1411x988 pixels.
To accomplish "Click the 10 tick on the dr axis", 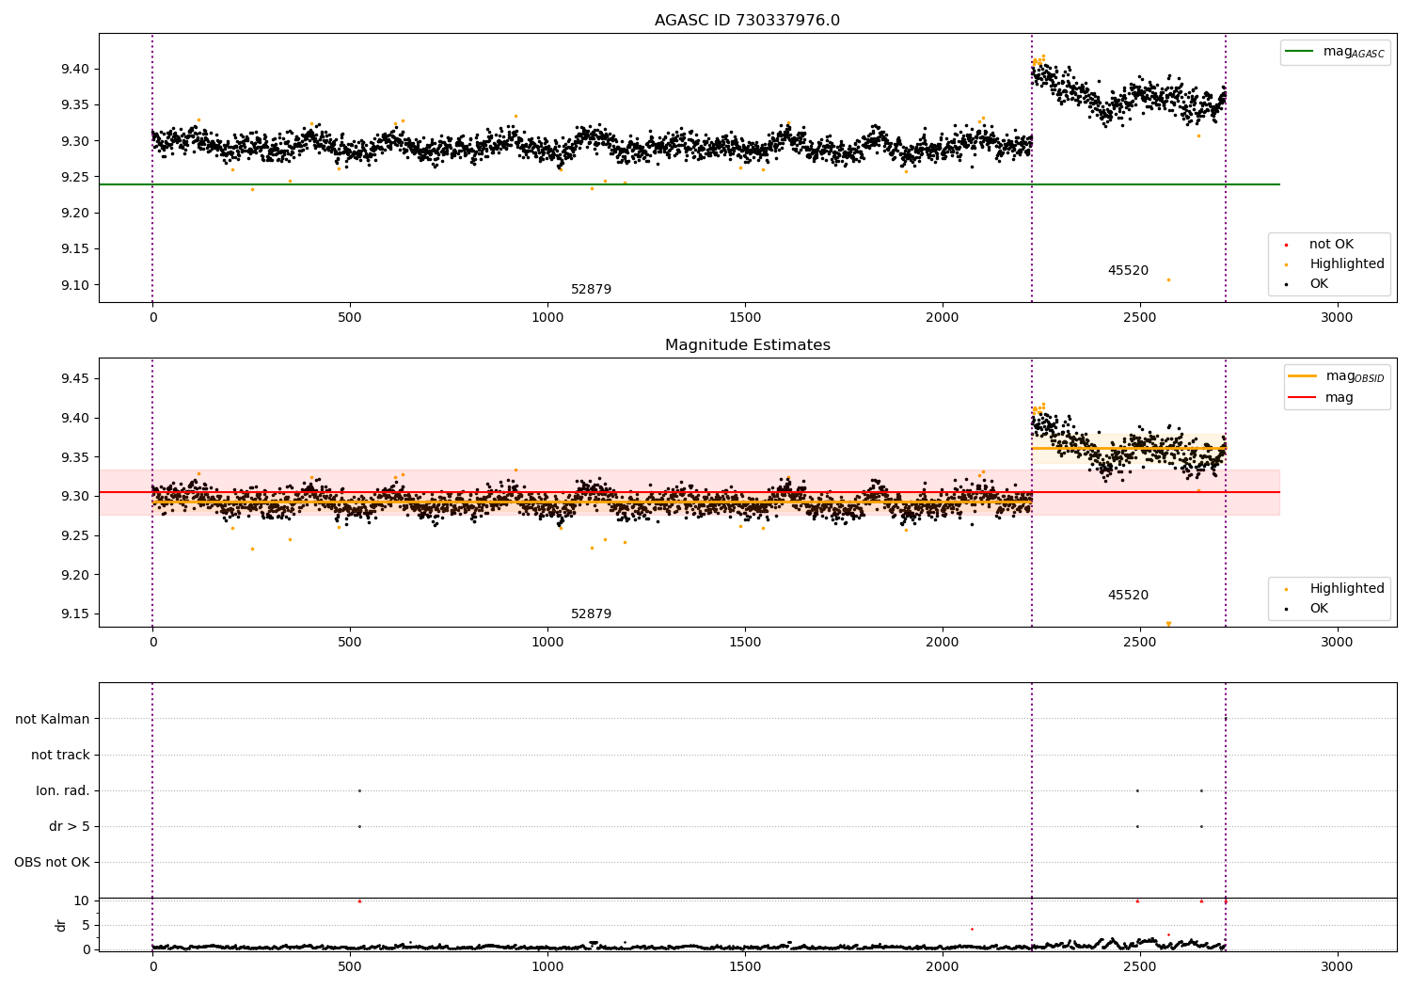I will (82, 901).
